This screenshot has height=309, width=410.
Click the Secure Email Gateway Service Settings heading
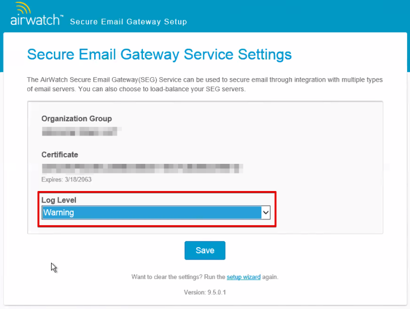159,54
